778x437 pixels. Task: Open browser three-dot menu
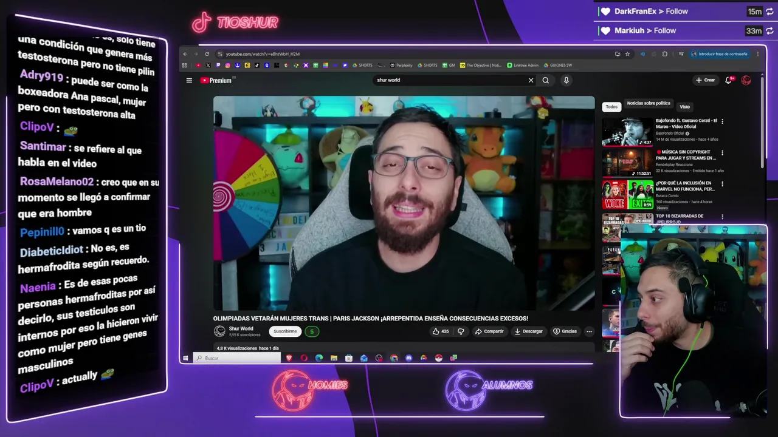[x=758, y=54]
